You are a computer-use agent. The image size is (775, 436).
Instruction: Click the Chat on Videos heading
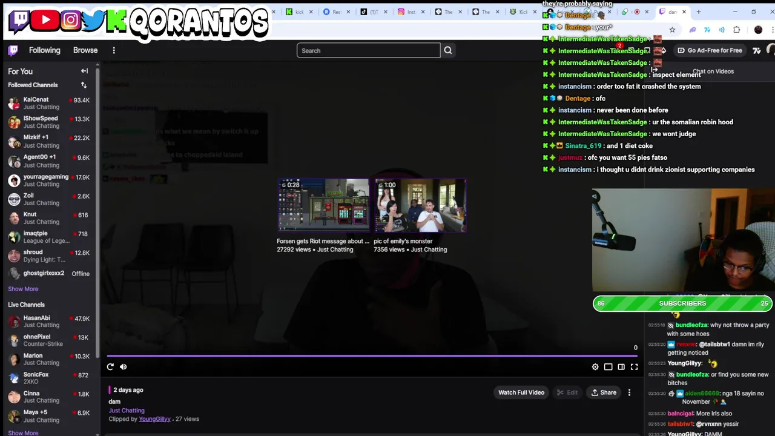pyautogui.click(x=713, y=71)
